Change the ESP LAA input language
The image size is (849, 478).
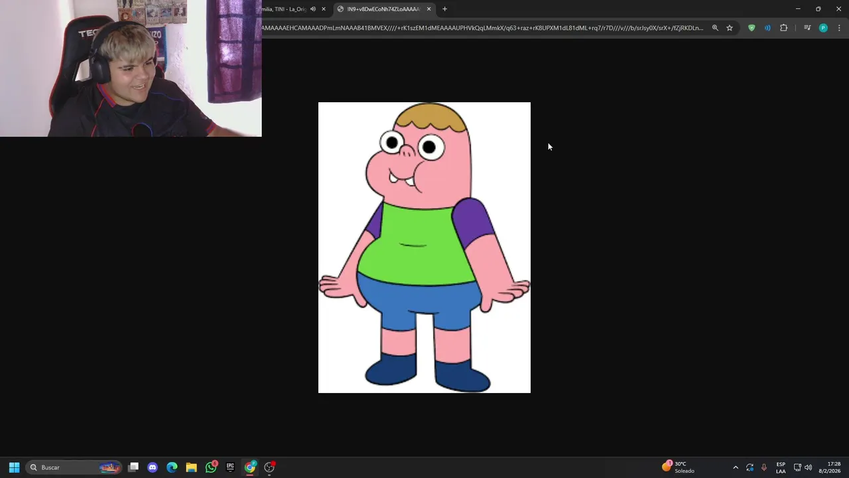pos(781,467)
